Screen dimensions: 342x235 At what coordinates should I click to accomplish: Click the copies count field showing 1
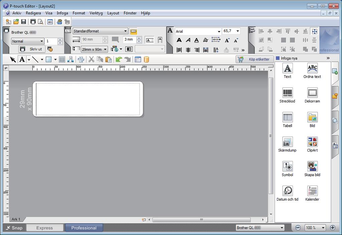pyautogui.click(x=51, y=41)
